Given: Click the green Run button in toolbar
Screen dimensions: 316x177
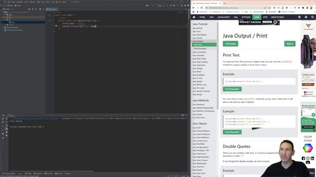Looking at the screenshot, I should (x=167, y=5).
